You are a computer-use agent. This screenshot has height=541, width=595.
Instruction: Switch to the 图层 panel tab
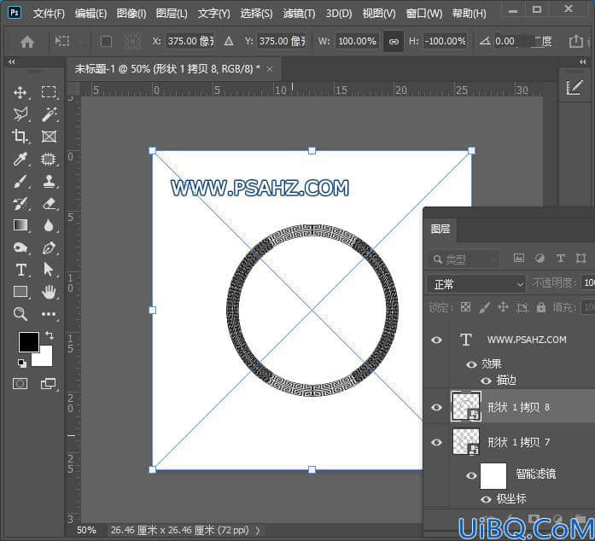pyautogui.click(x=440, y=229)
